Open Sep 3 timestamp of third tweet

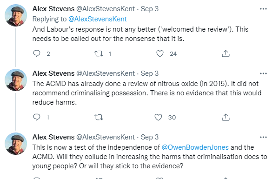150,137
